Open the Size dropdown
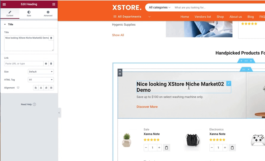The height and width of the screenshot is (161, 265). 41,72
